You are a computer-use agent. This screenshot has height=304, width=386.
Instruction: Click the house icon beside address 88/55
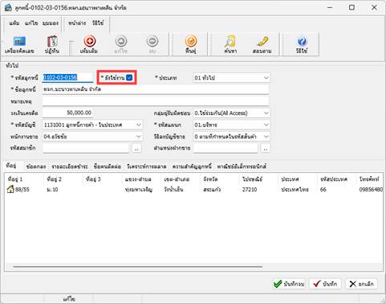pos(10,189)
